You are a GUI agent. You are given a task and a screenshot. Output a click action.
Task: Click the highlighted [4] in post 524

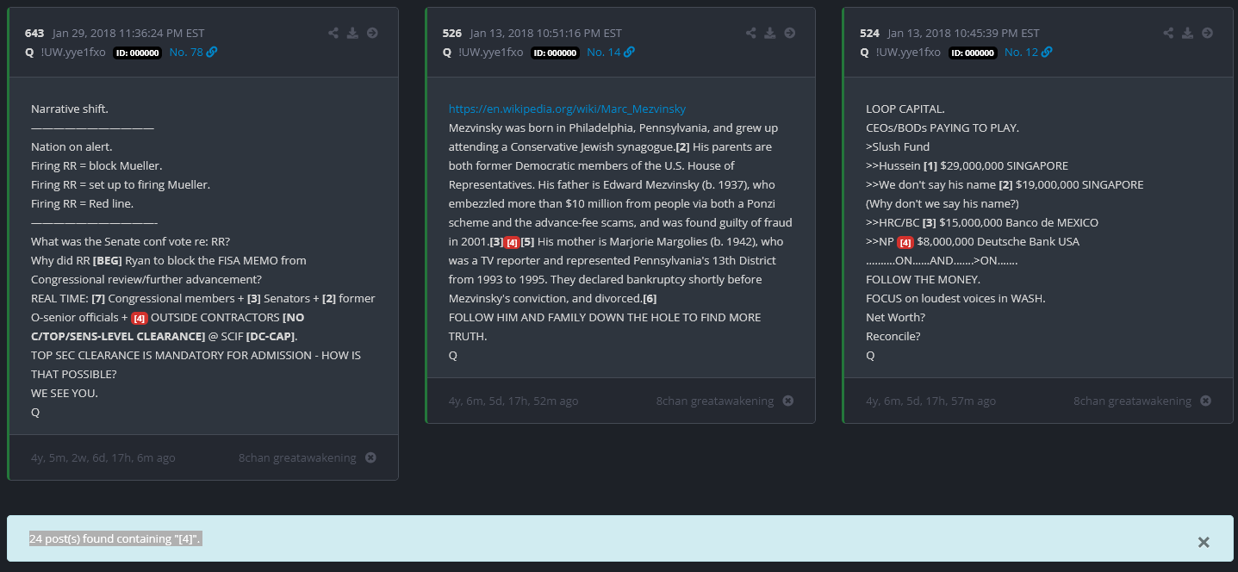point(905,242)
